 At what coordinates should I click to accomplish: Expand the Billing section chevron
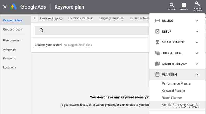[197, 21]
